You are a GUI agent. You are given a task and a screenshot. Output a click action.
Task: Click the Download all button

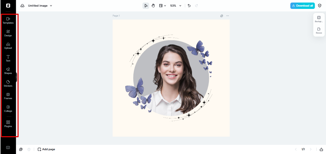pyautogui.click(x=302, y=5)
